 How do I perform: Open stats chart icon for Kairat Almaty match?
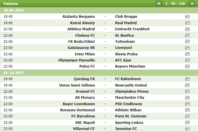(x=188, y=23)
